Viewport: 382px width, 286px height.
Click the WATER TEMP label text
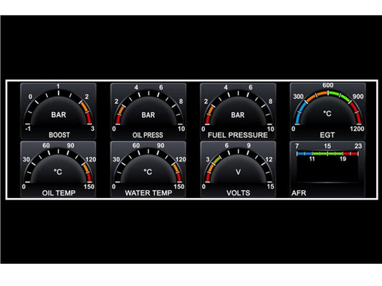coord(148,193)
